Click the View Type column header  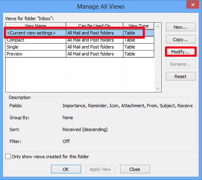click(x=139, y=26)
